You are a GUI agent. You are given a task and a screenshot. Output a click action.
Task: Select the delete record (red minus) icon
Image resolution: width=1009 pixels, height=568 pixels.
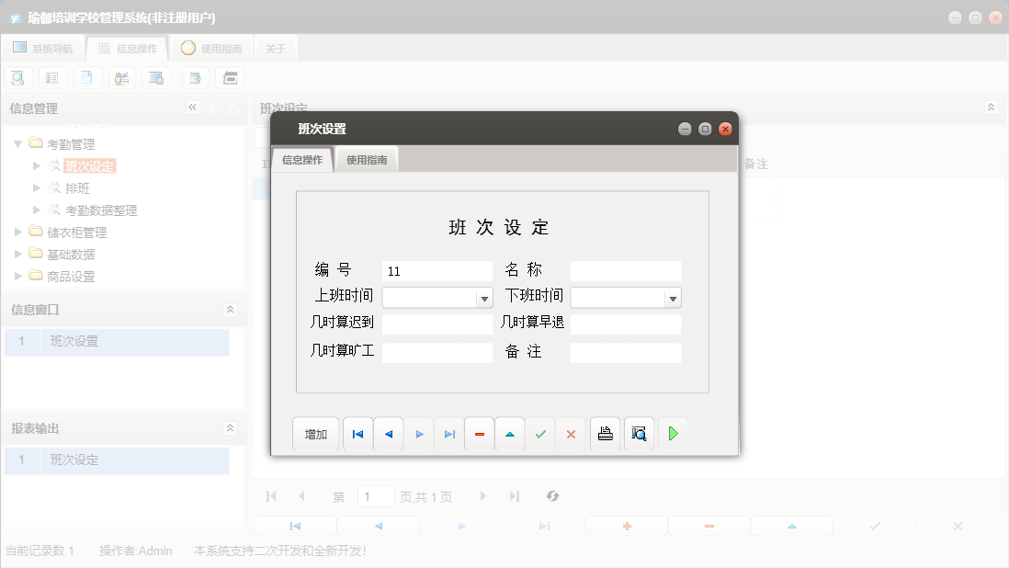pos(479,433)
